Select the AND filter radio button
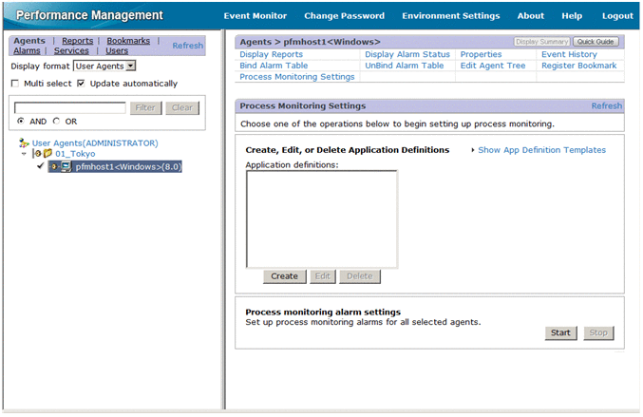This screenshot has height=417, width=643. click(x=20, y=122)
